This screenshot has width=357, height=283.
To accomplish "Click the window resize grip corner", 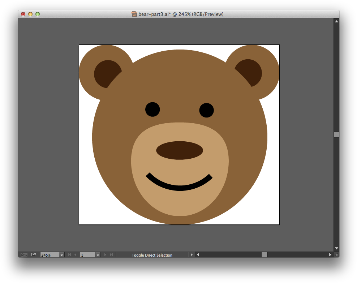I will tap(336, 255).
